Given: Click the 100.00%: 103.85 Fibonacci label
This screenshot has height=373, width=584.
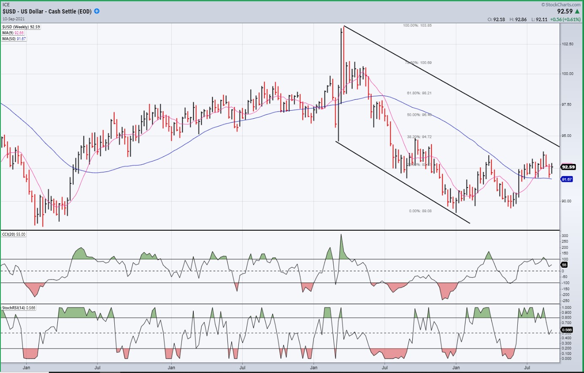Looking at the screenshot, I should 417,25.
